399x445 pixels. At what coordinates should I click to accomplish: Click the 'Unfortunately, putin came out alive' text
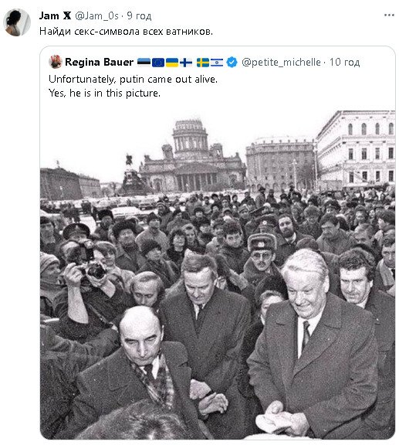133,79
